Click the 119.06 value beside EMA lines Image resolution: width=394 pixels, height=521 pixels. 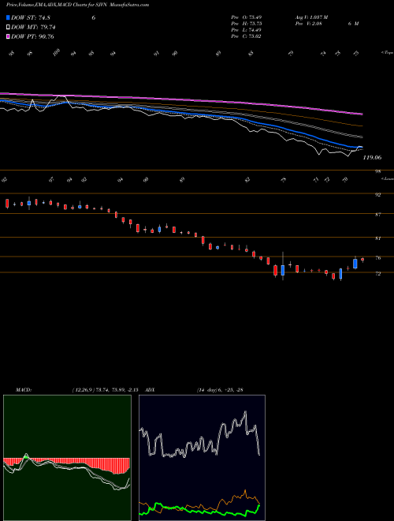(372, 158)
